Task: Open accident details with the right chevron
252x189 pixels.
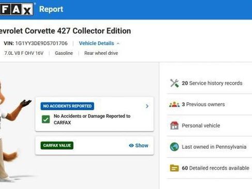Action: 147,106
